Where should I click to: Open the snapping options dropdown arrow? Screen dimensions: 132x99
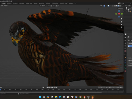click(x=54, y=6)
